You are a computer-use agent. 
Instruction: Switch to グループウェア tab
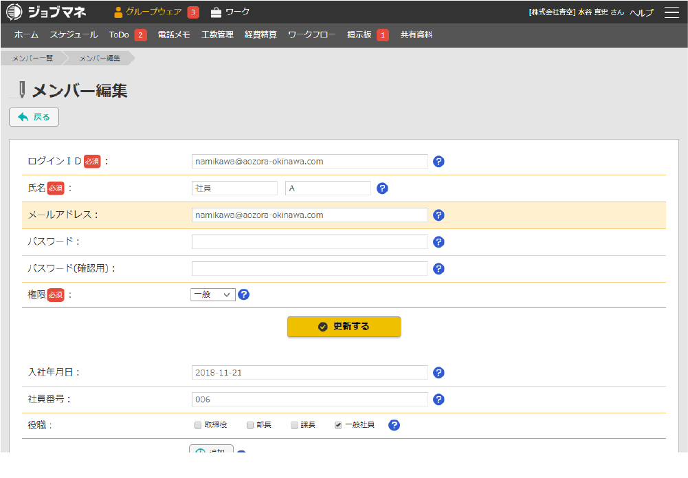[x=148, y=12]
